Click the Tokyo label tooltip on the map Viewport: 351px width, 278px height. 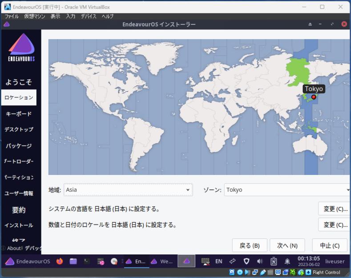click(x=314, y=89)
